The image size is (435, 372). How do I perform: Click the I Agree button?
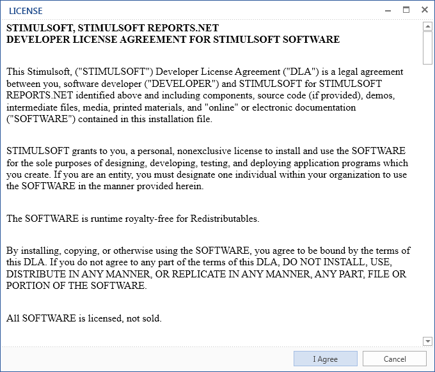pyautogui.click(x=325, y=359)
